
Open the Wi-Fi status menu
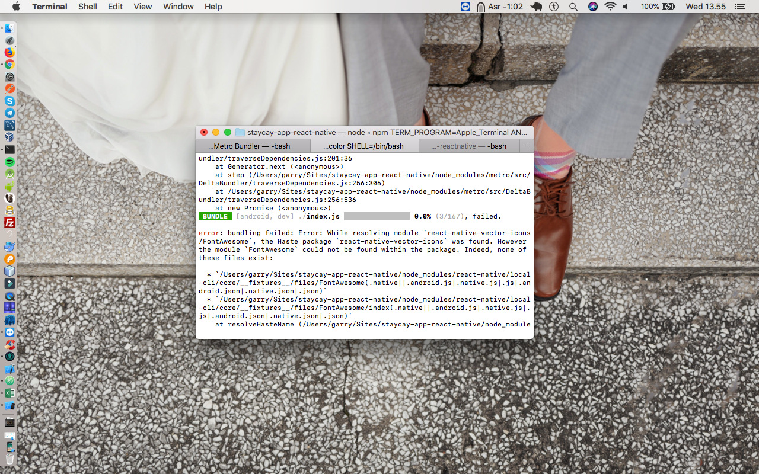[x=610, y=7]
